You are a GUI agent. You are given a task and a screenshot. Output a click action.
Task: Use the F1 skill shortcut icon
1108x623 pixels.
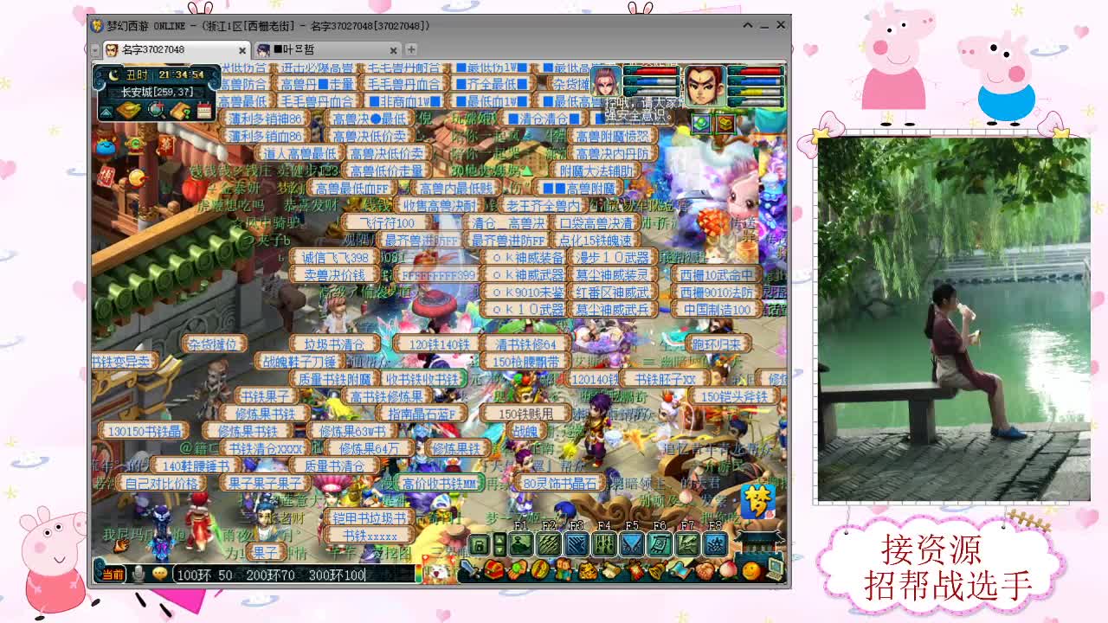coord(521,544)
